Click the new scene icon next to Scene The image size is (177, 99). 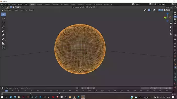[x=150, y=4]
